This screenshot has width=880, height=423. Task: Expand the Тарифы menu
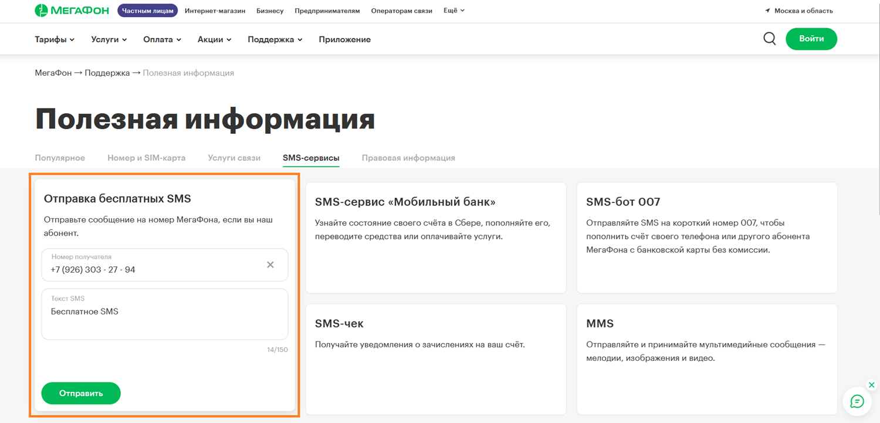55,39
